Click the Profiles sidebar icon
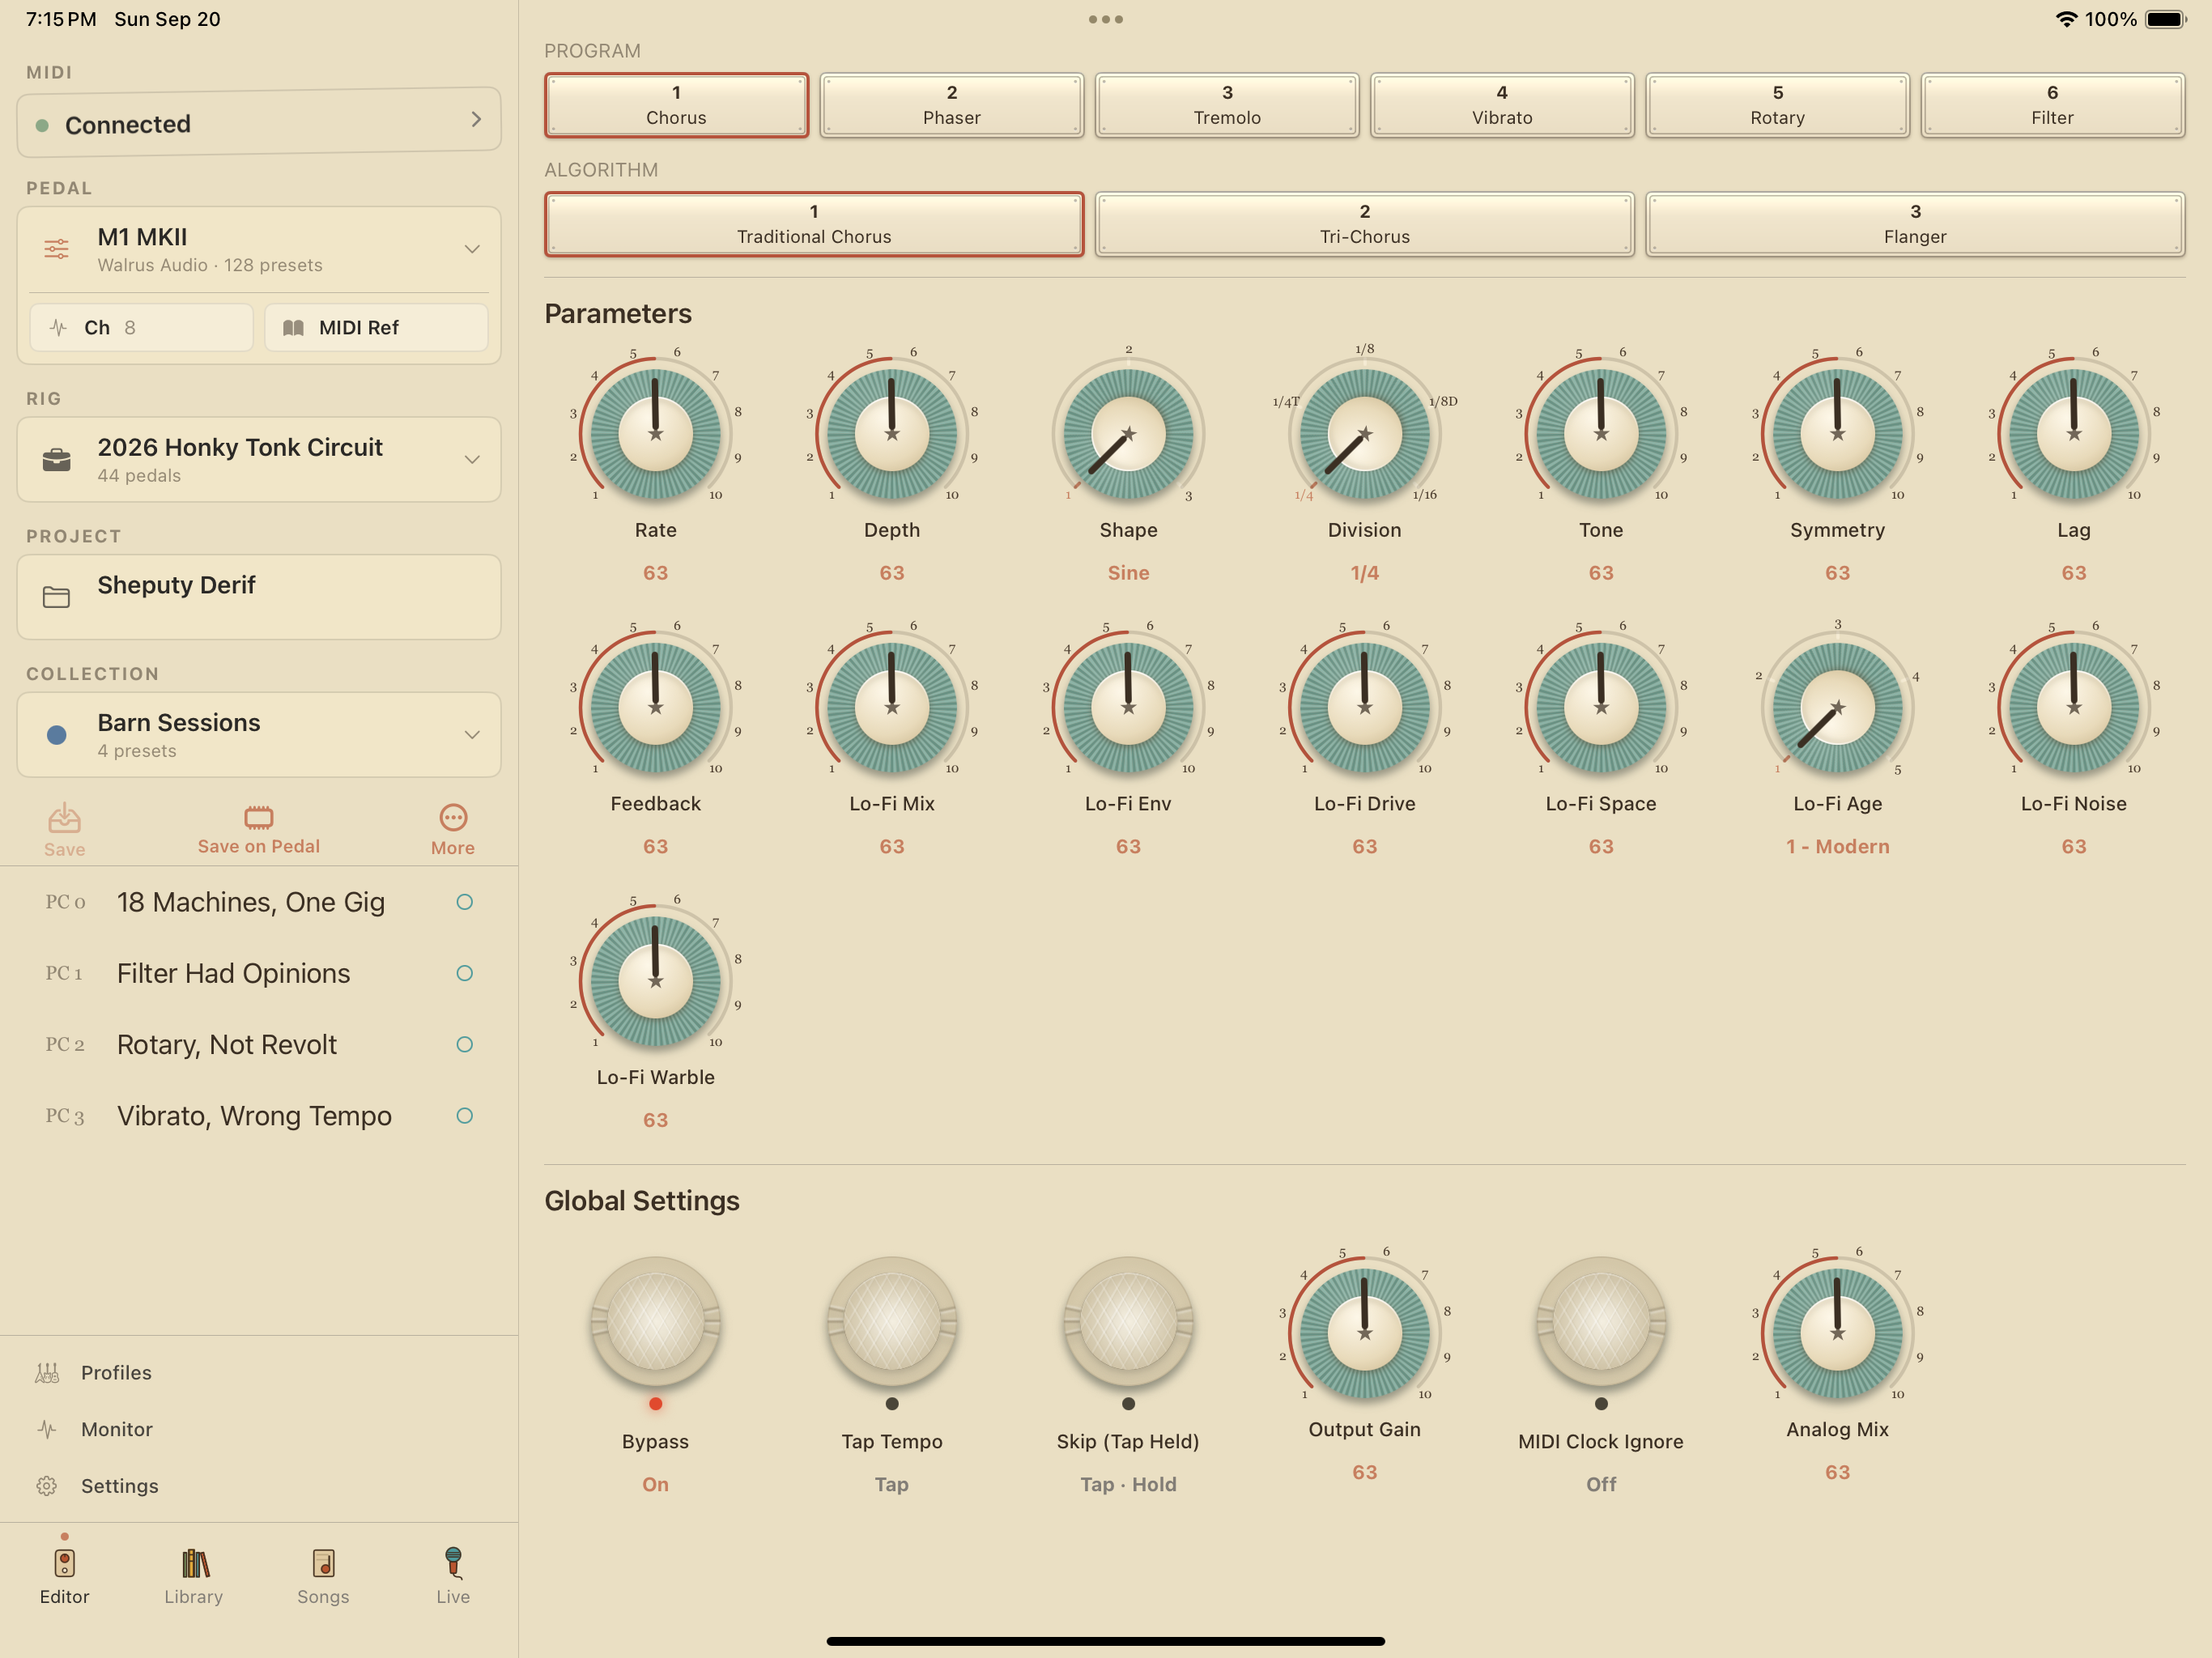 [x=47, y=1372]
